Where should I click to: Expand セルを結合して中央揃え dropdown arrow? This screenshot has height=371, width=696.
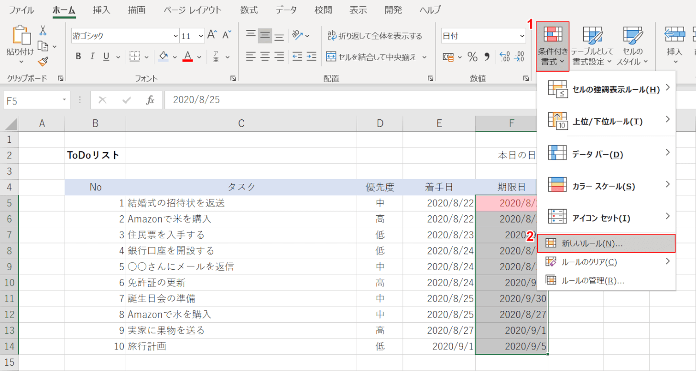point(424,57)
